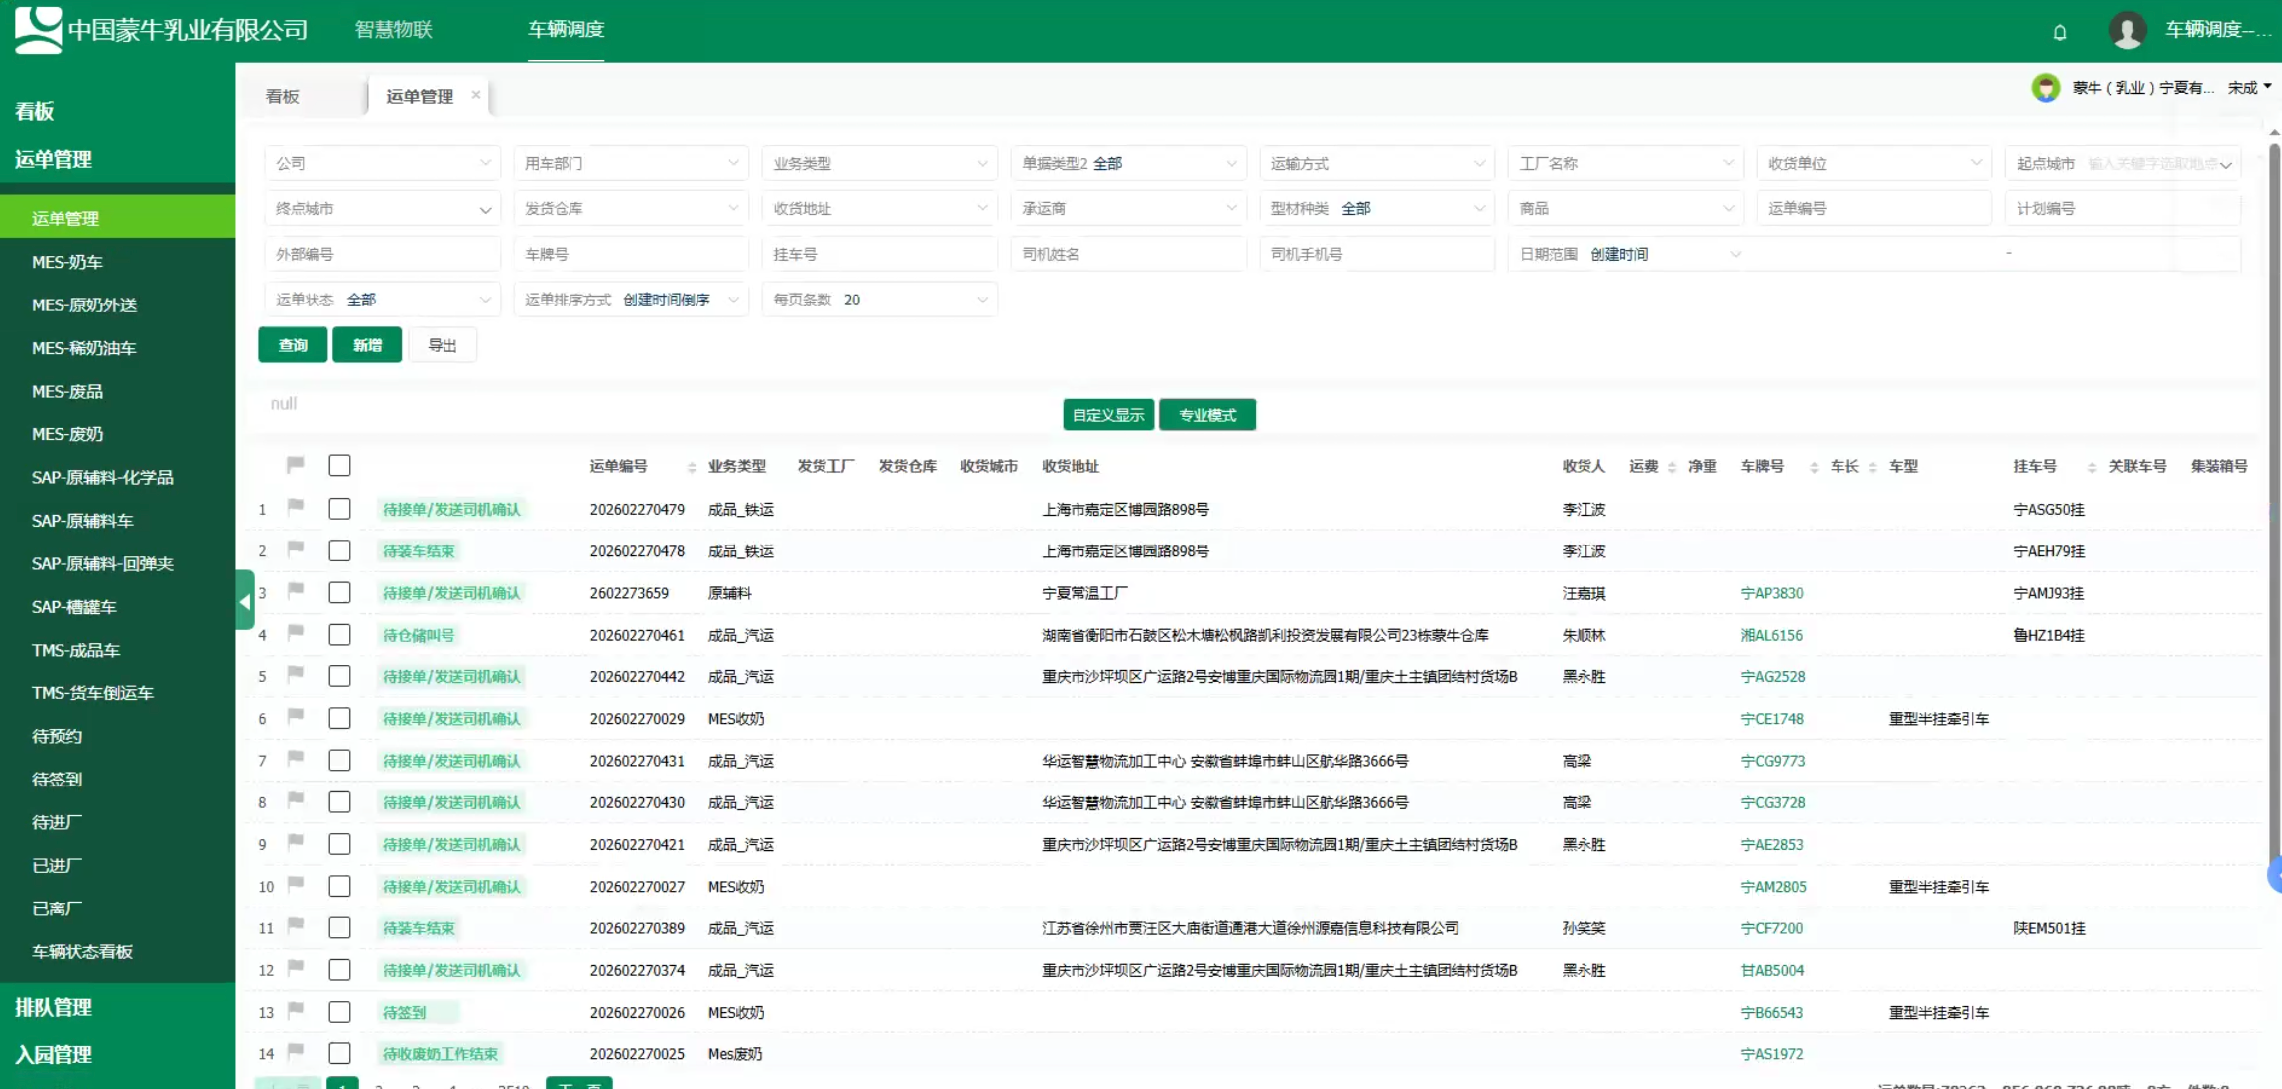Expand the 运单状态 dropdown

[382, 300]
